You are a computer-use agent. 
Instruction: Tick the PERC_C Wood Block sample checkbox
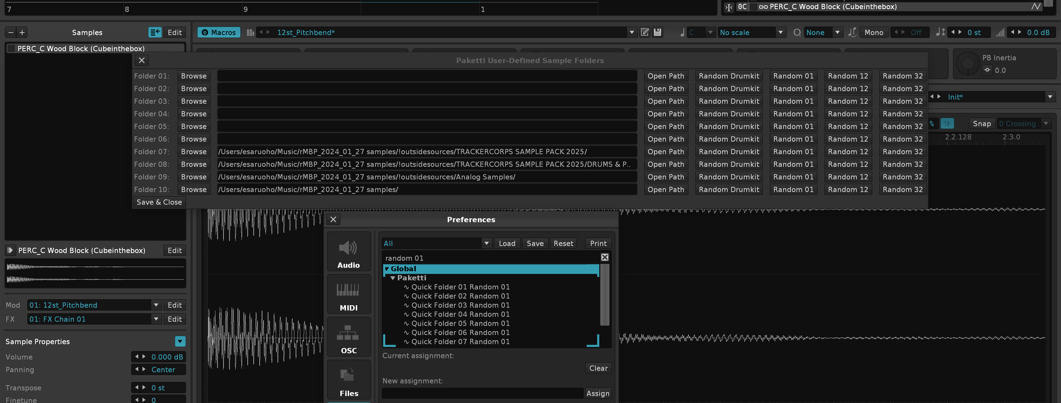[x=12, y=48]
